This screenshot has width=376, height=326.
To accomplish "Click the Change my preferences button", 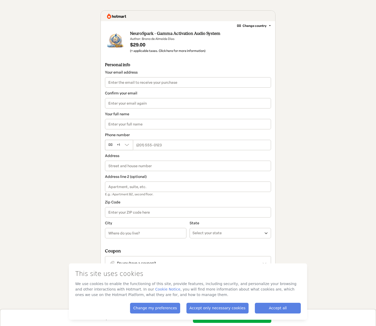I will click(155, 308).
